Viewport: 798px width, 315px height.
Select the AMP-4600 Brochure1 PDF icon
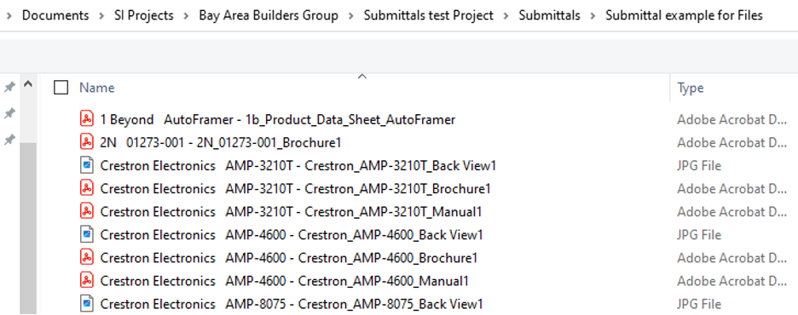point(87,258)
